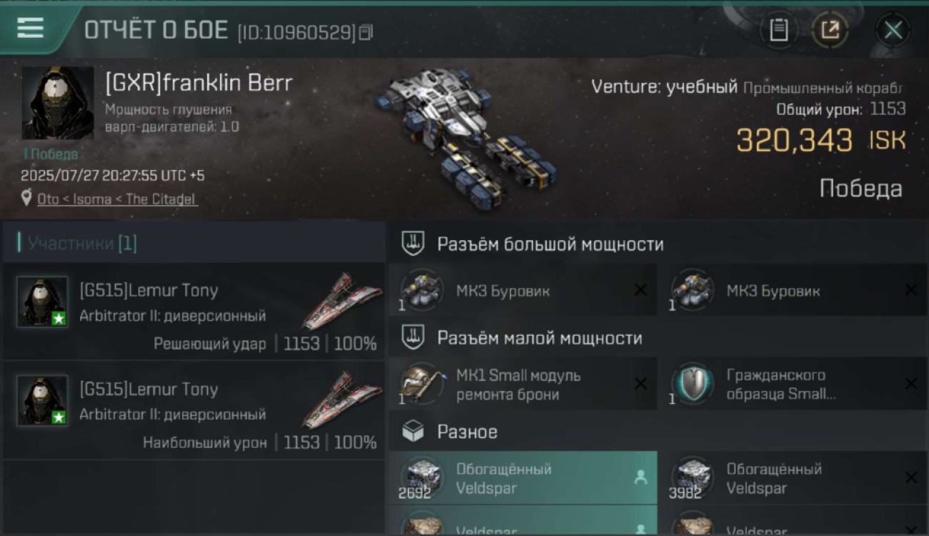Screen dimensions: 929x536
Task: Open the hamburger main menu
Action: (x=31, y=29)
